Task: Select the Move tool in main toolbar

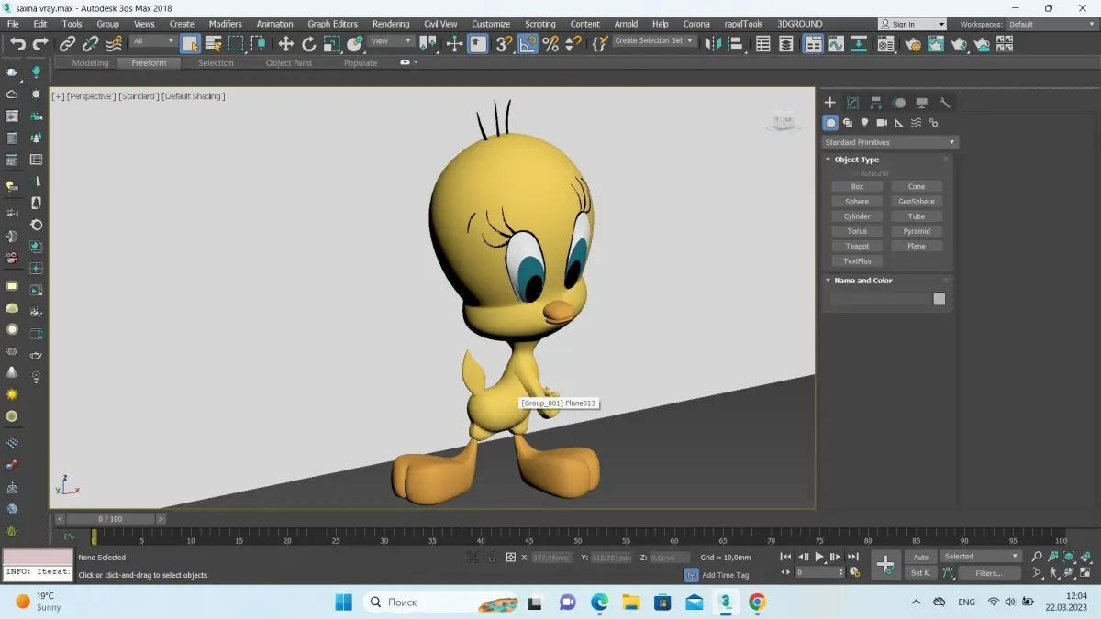Action: coord(286,43)
